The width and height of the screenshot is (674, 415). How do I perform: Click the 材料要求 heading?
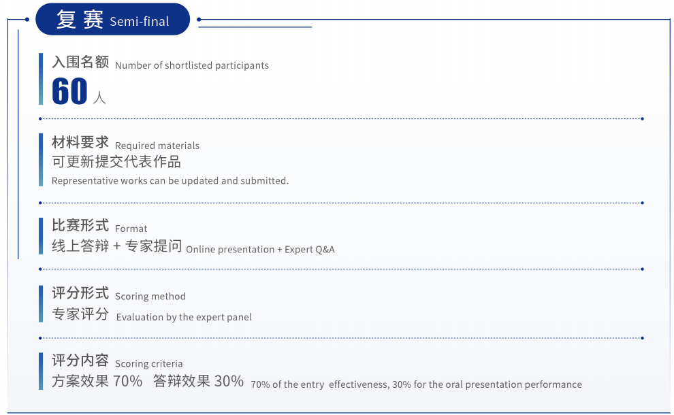pyautogui.click(x=80, y=143)
